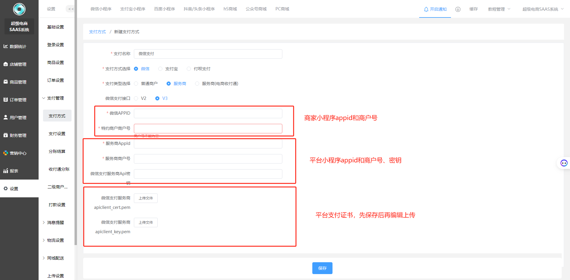Viewport: 570px width, 280px height.
Task: Click the 数据统计 chart icon in sidebar
Action: [x=6, y=46]
